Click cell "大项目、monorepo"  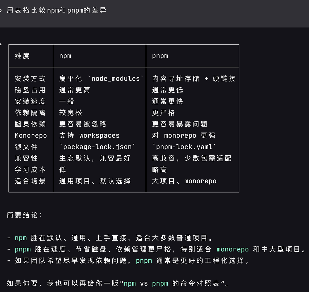(x=184, y=181)
